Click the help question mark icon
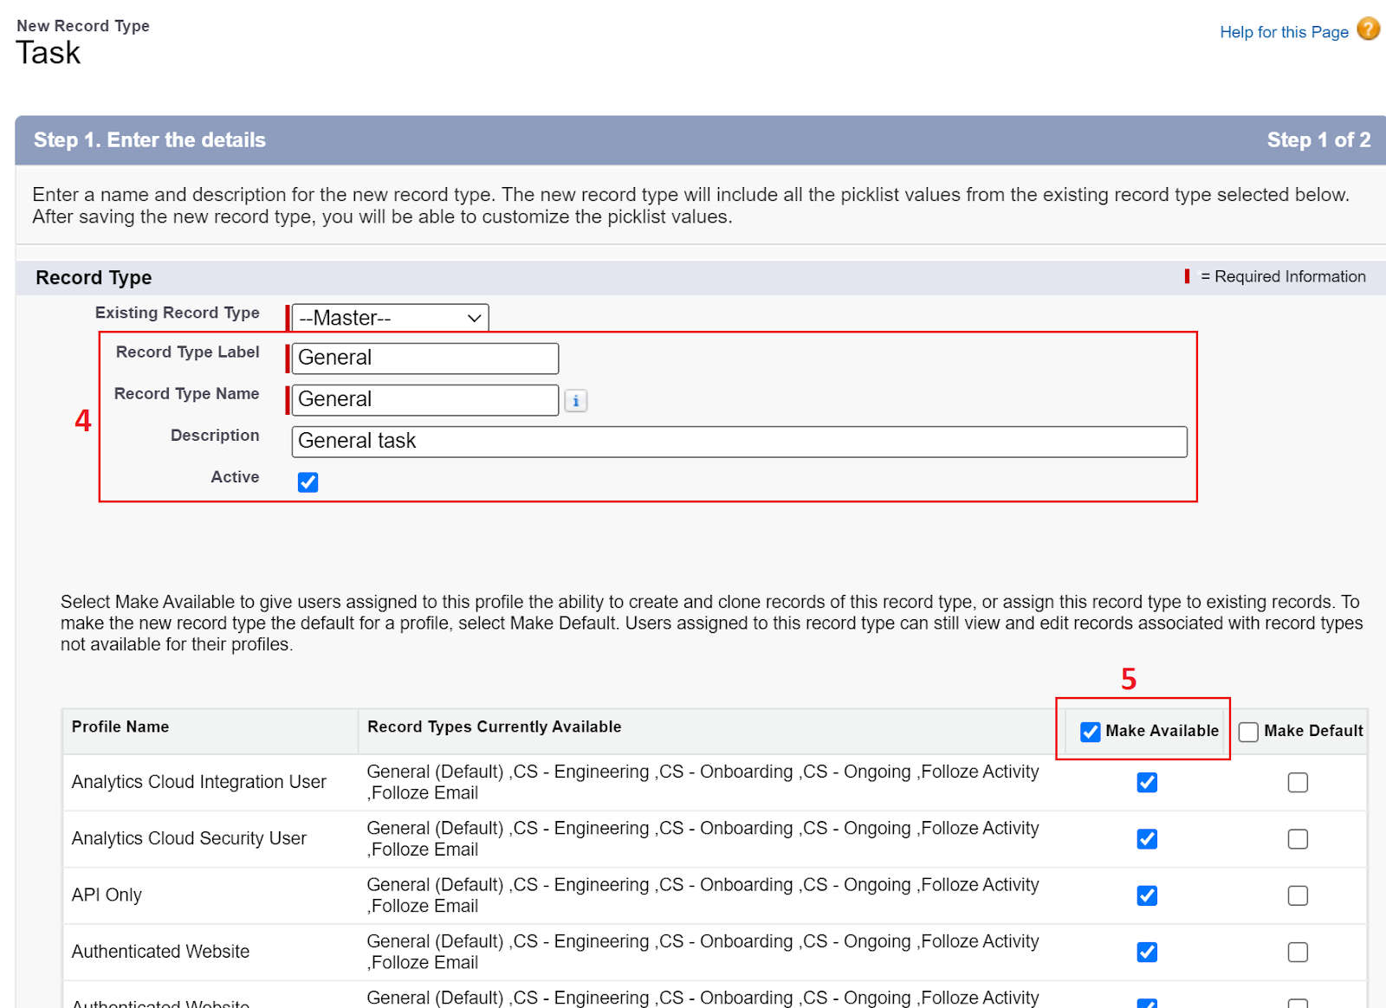This screenshot has height=1008, width=1386. pos(1369,29)
